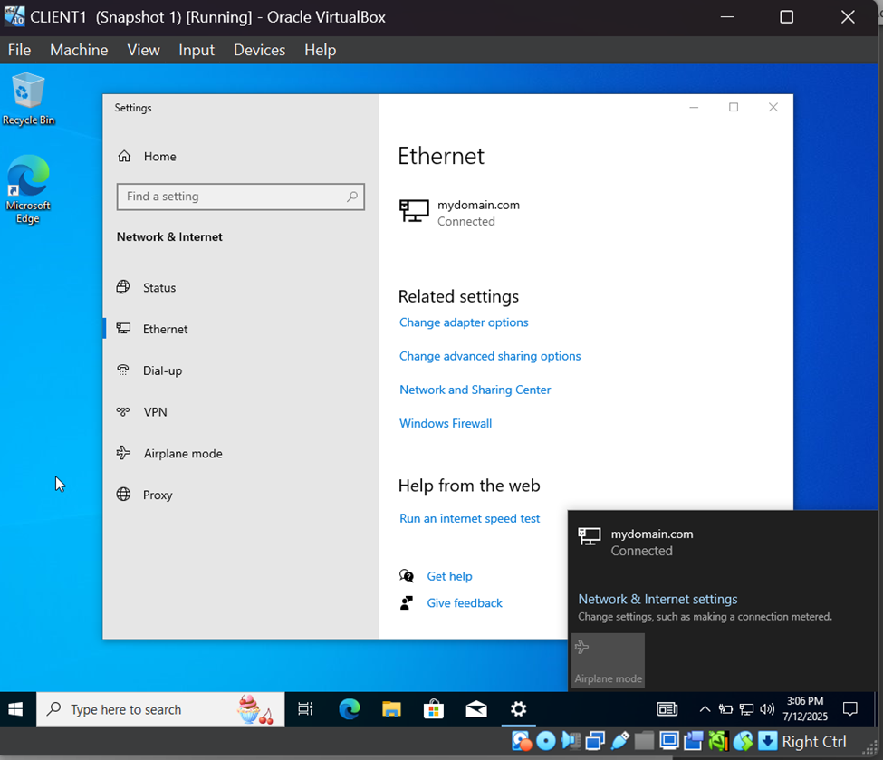Click the Type here to search box

(x=160, y=709)
